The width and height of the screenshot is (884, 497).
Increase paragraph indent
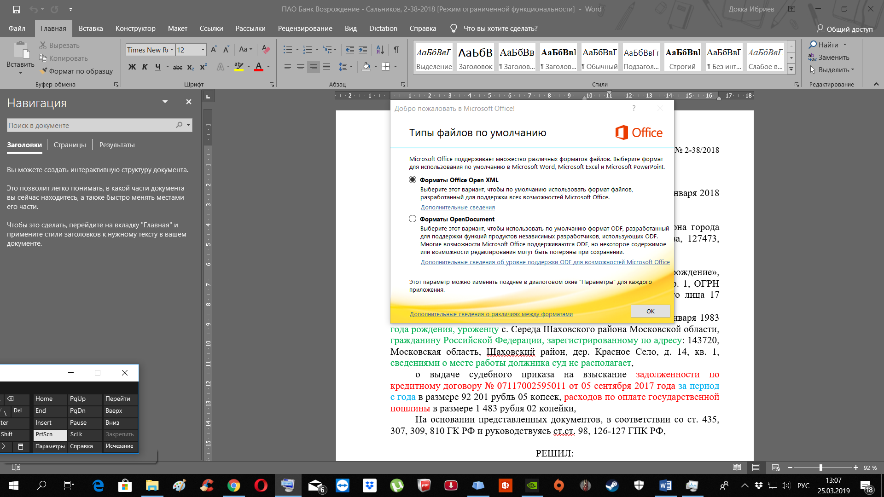pos(363,50)
